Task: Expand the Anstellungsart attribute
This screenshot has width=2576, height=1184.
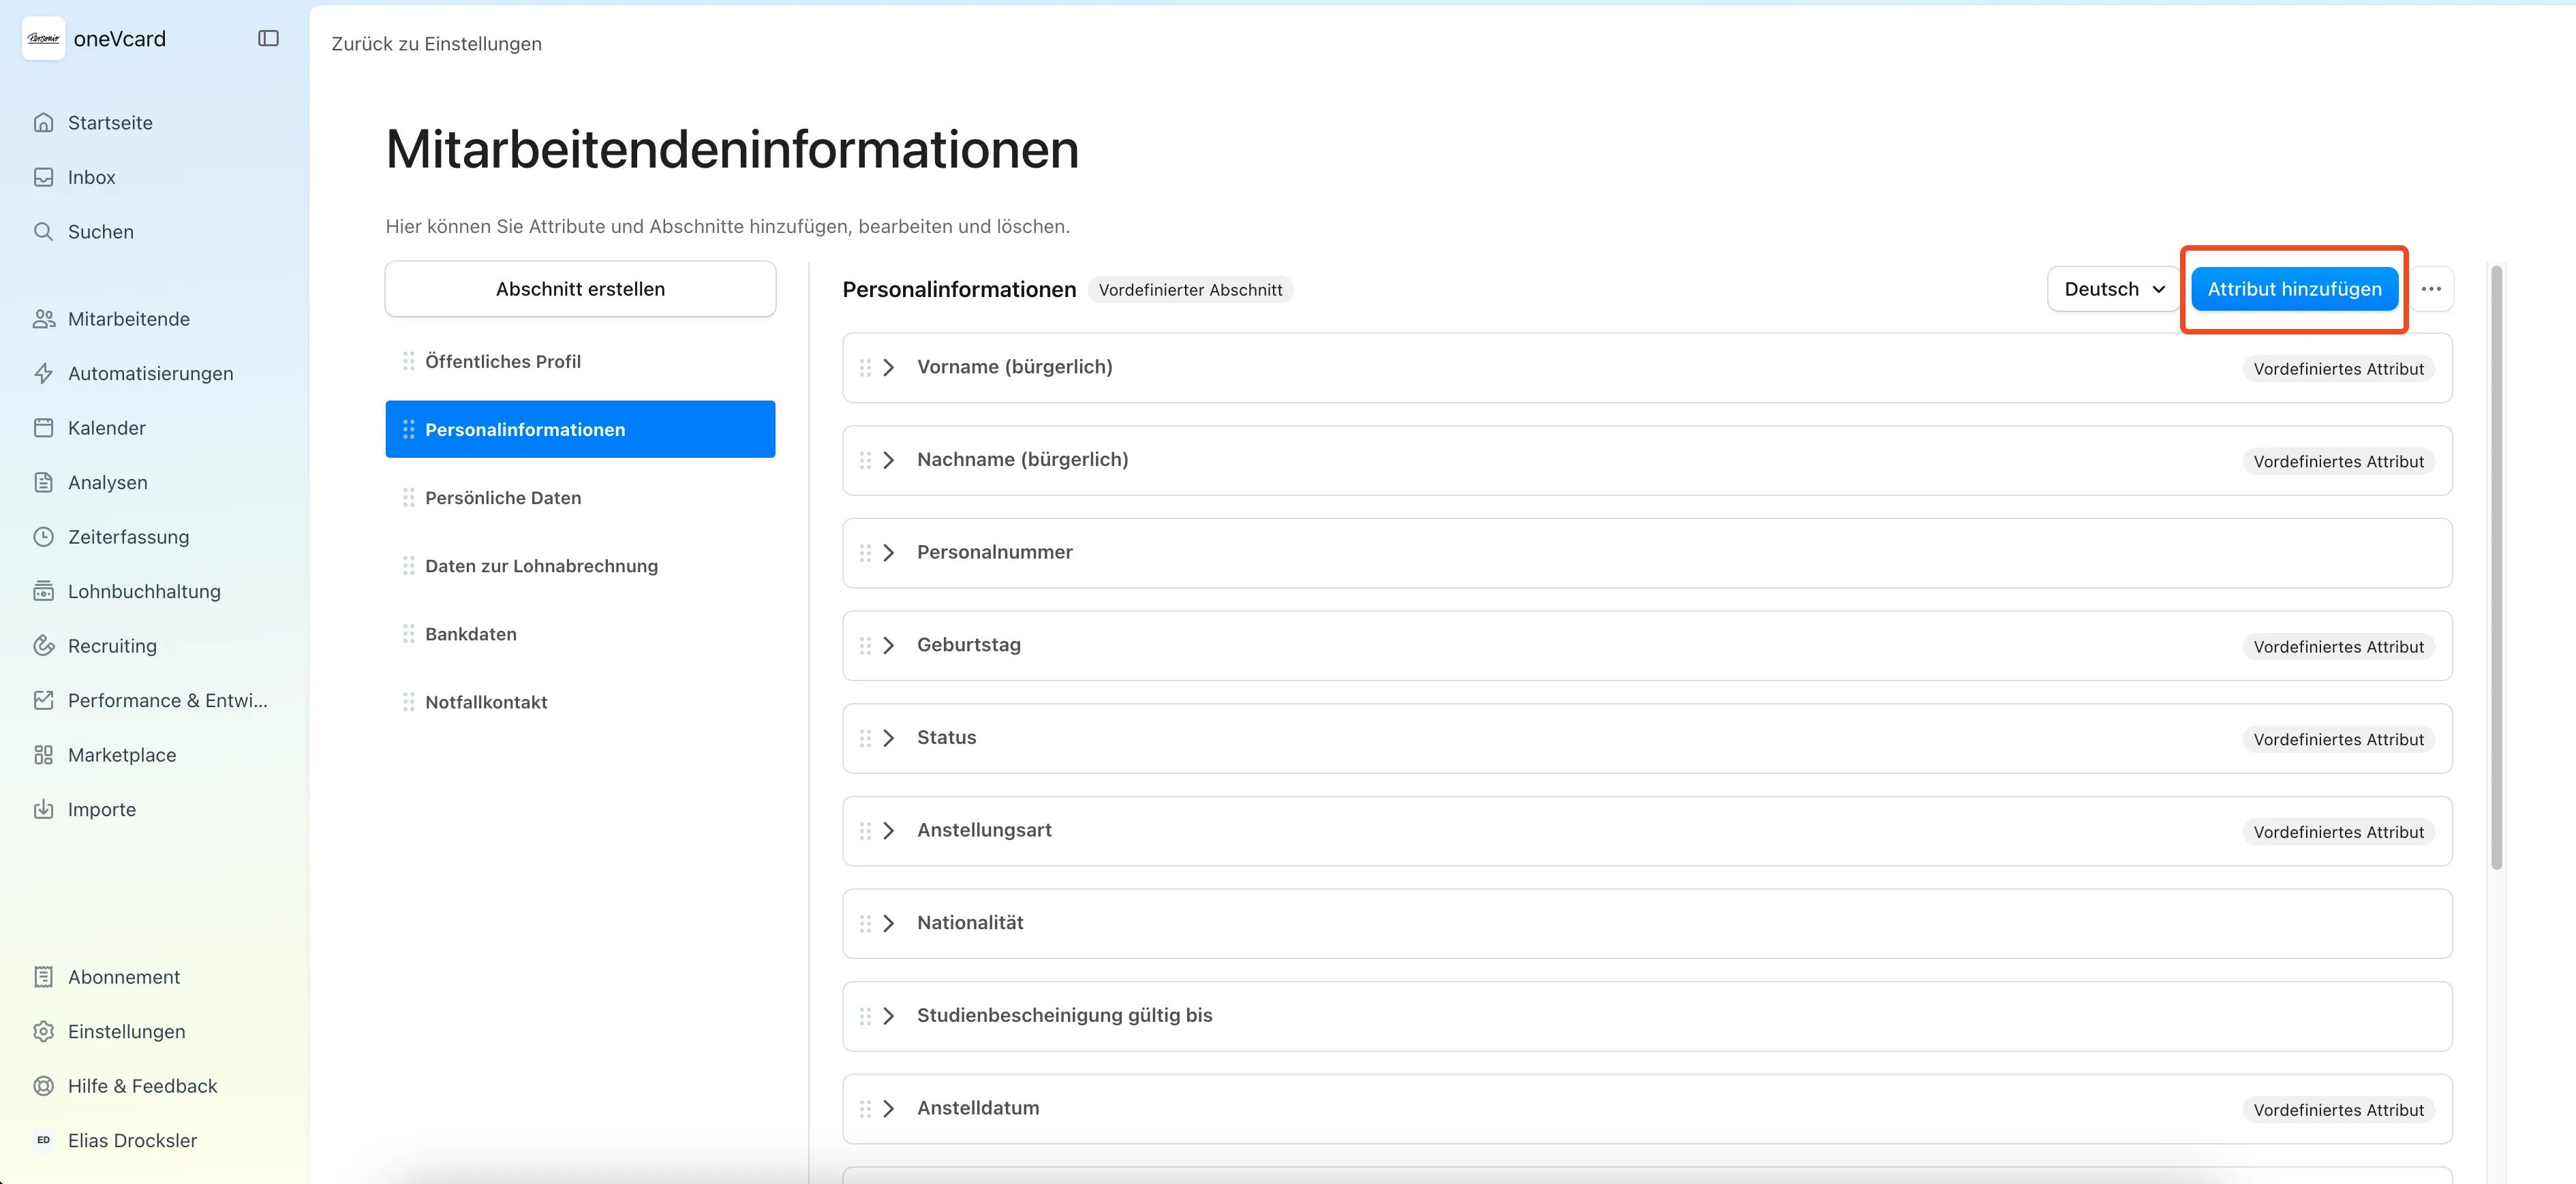Action: [x=888, y=831]
